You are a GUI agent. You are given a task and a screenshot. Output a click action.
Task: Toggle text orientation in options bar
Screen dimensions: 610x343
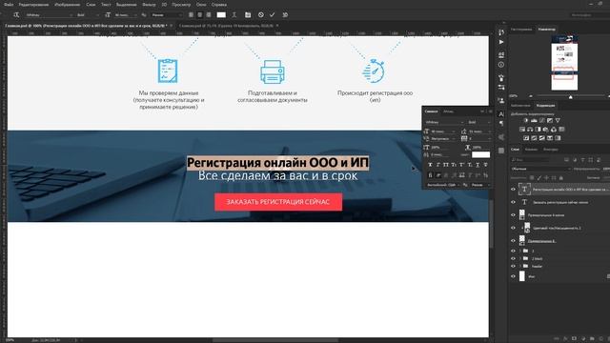tap(16, 15)
